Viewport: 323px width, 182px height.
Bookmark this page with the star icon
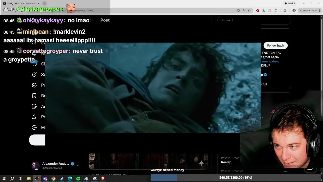pyautogui.click(x=249, y=11)
